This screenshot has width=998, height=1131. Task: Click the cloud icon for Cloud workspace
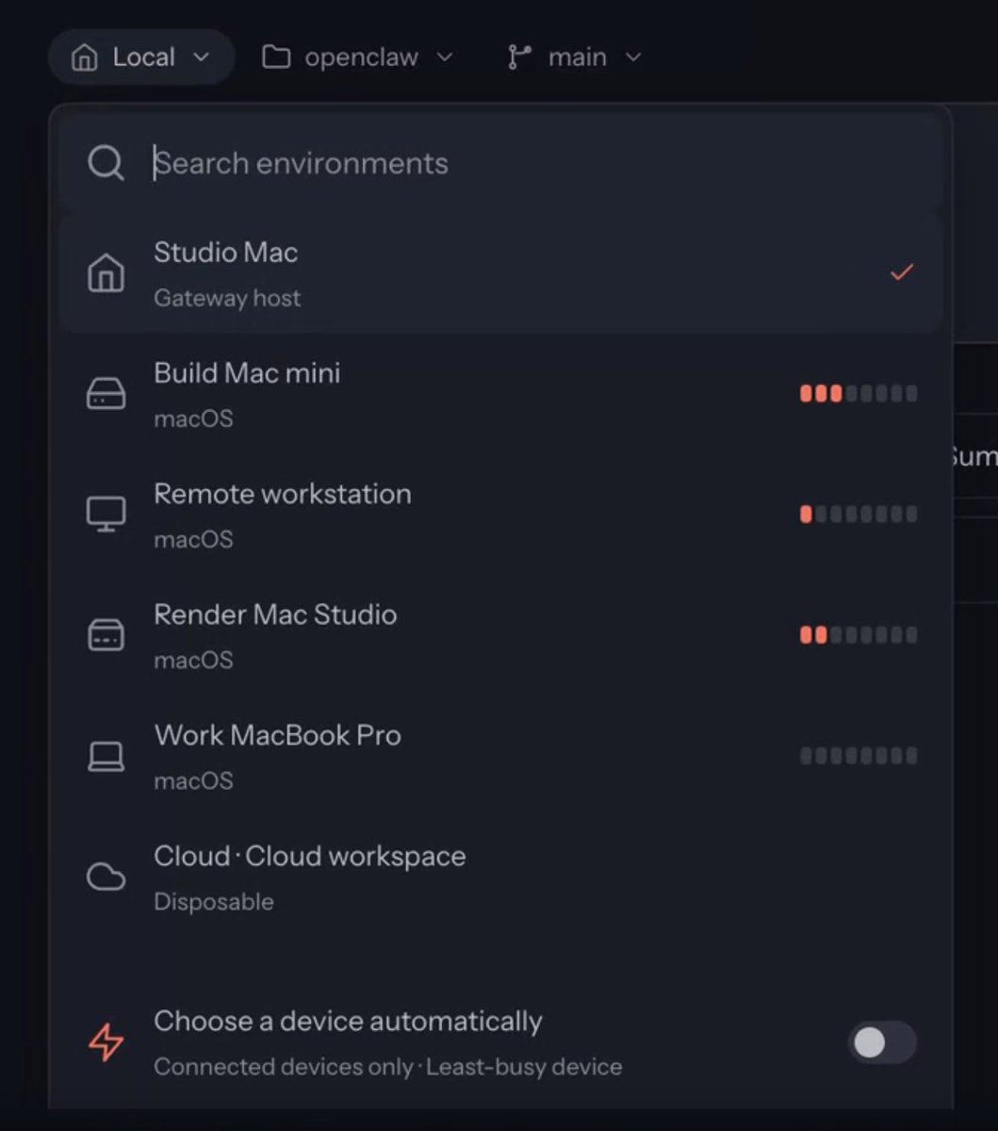point(106,877)
